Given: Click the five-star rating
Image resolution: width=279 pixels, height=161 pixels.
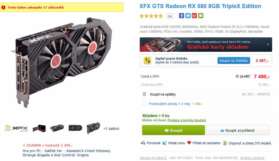Looking at the screenshot, I should point(151,16).
